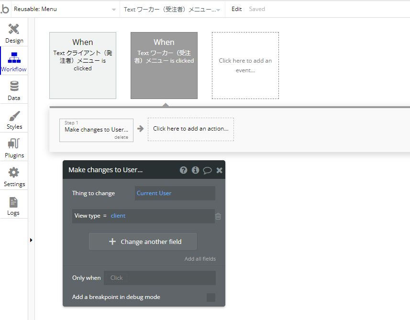The width and height of the screenshot is (410, 320).
Task: Close the Make changes to User panel
Action: click(220, 170)
